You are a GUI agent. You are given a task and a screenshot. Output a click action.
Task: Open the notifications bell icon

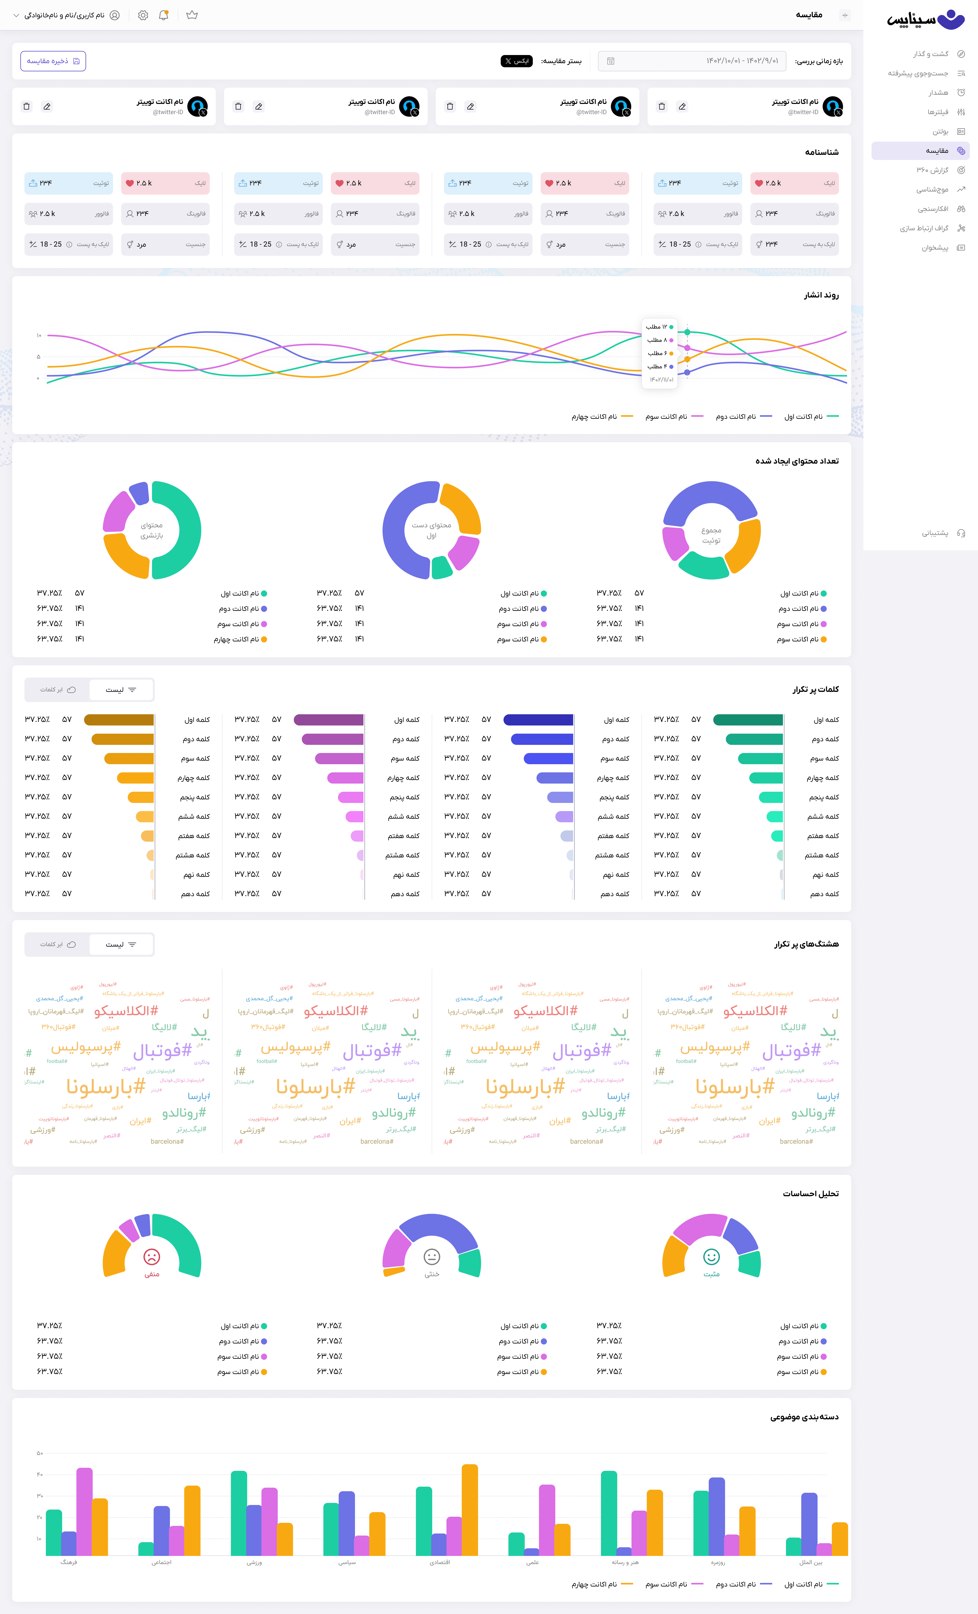164,15
